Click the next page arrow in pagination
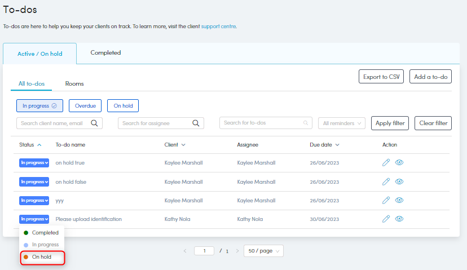Image resolution: width=467 pixels, height=270 pixels. click(237, 251)
